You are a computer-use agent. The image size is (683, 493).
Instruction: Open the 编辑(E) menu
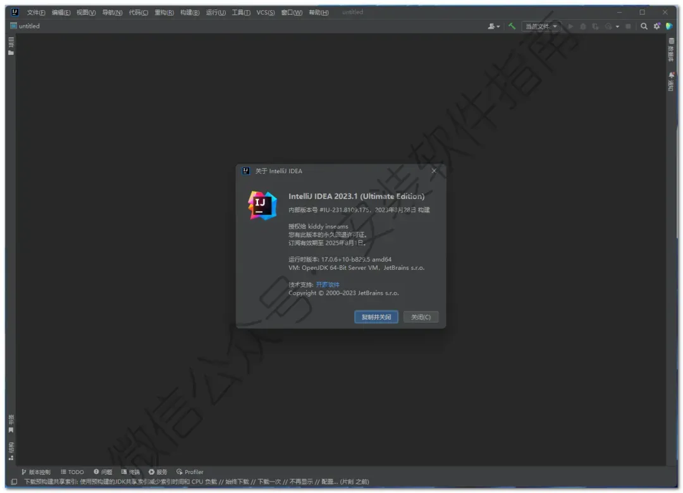pyautogui.click(x=61, y=12)
